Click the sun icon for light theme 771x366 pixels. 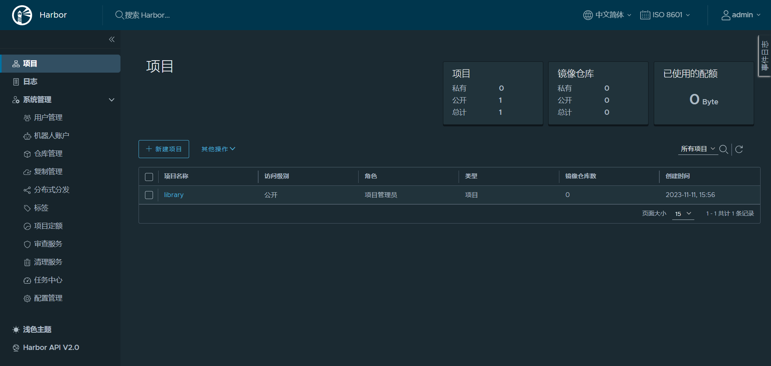(16, 330)
